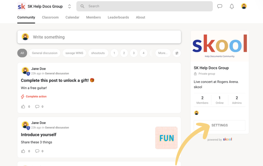Open the feed filter sliders icon
Screen dimensions: 263x166
[177, 53]
